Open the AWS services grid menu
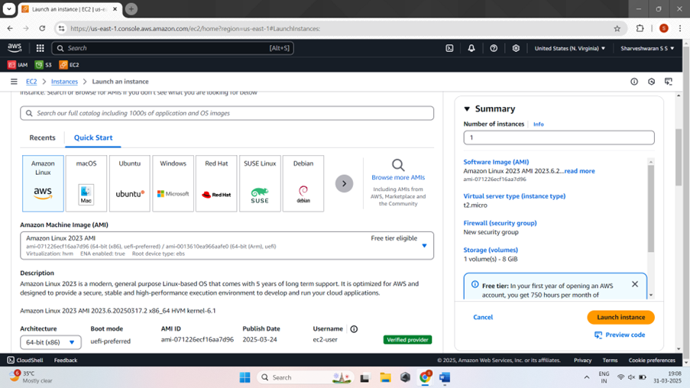 [40, 48]
